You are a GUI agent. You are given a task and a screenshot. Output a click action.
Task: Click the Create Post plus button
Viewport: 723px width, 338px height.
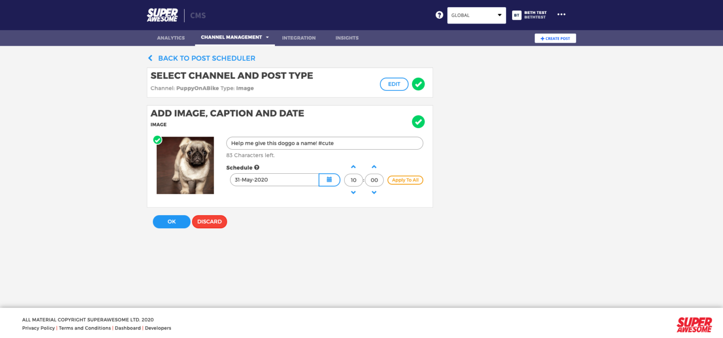click(x=555, y=38)
